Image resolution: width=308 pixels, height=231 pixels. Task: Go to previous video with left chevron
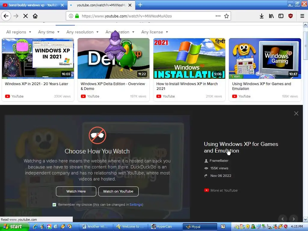tap(283, 219)
